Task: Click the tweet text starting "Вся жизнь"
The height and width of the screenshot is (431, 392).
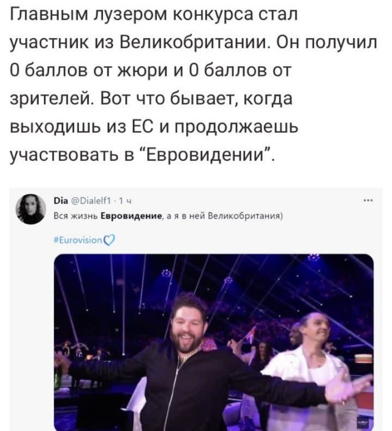Action: [x=168, y=216]
